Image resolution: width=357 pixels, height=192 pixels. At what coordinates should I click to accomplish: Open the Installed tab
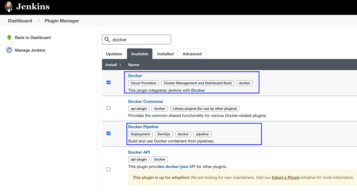pos(165,54)
